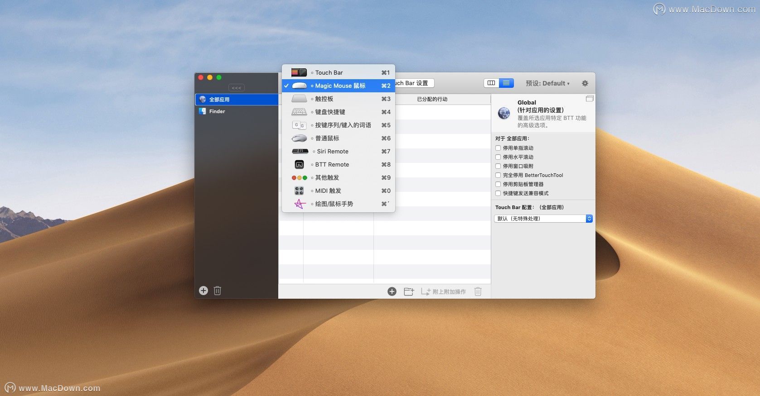The width and height of the screenshot is (760, 396).
Task: Click the keyboard icon beside 键盘快捷键
Action: (x=299, y=112)
